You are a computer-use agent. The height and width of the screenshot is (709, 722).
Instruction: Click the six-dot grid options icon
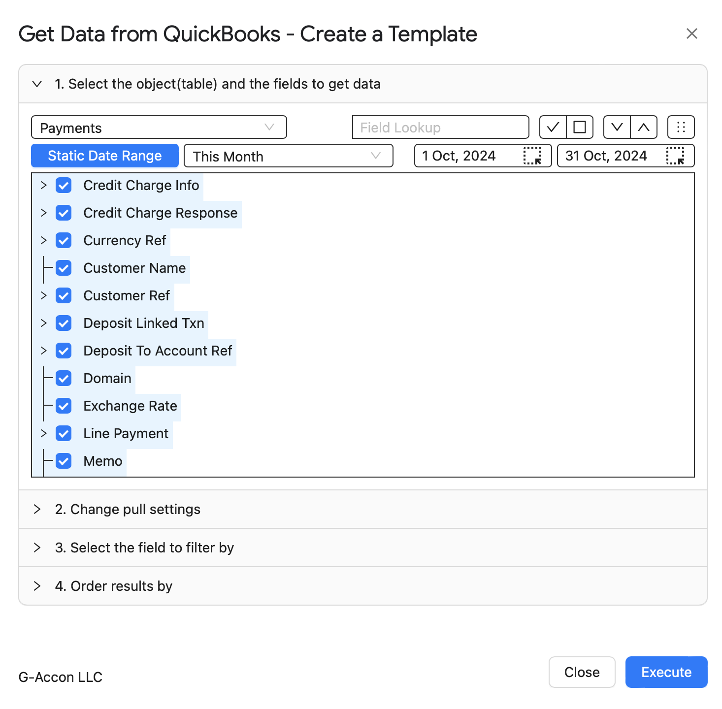tap(681, 128)
